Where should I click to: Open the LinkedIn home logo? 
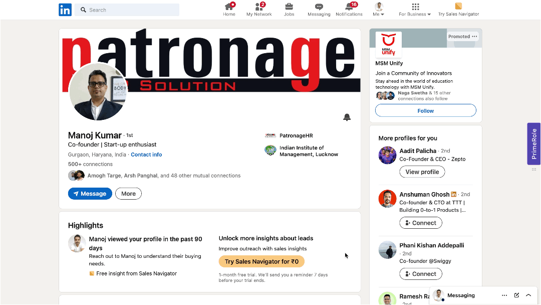65,10
